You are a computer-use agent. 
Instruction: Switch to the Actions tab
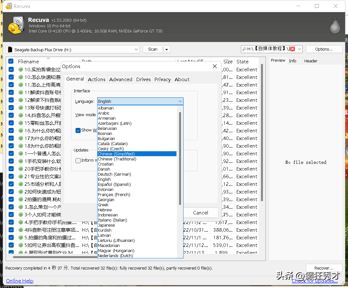pos(97,79)
